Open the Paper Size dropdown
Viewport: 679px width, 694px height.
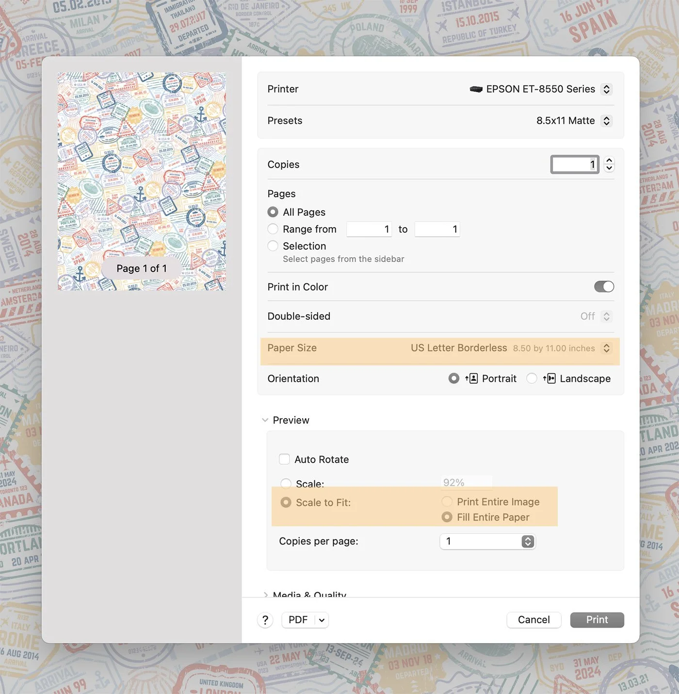tap(606, 348)
